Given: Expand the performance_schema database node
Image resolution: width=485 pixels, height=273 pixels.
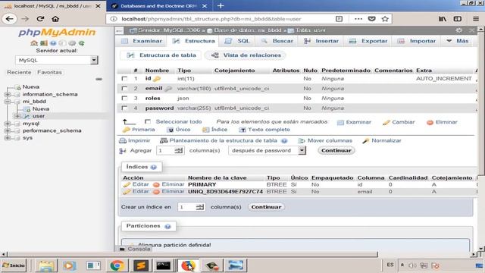Looking at the screenshot, I should click(x=8, y=130).
